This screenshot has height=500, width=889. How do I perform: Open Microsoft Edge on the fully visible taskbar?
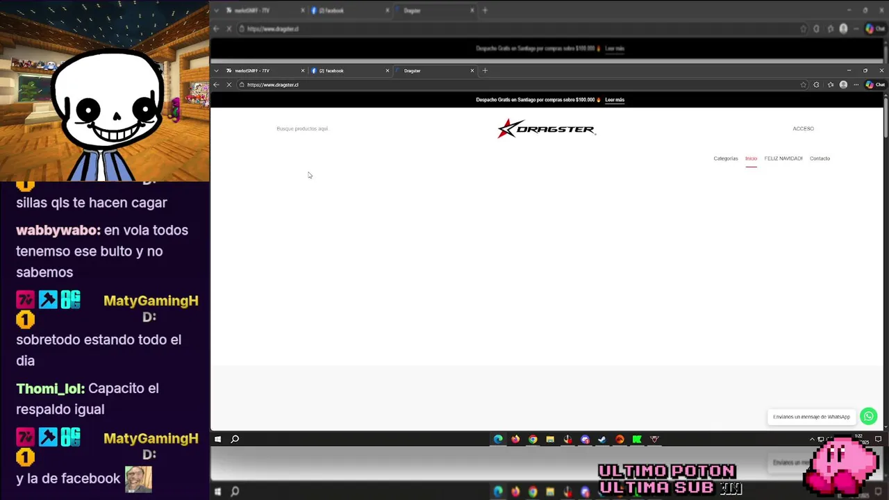[x=498, y=439]
